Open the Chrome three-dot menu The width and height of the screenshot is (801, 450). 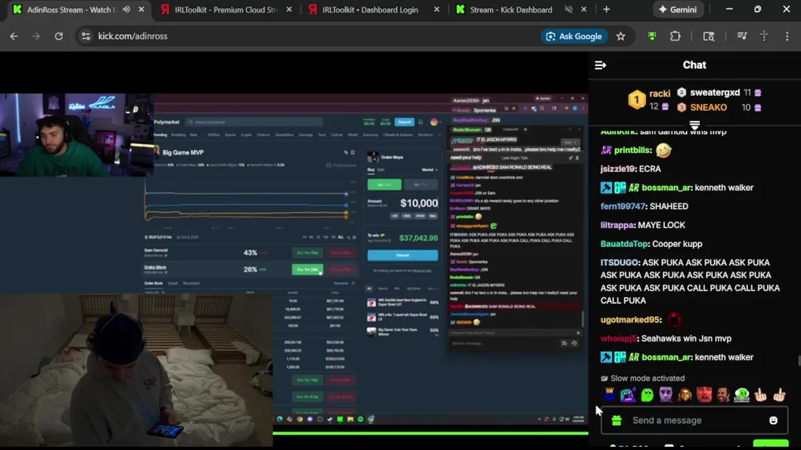click(787, 36)
